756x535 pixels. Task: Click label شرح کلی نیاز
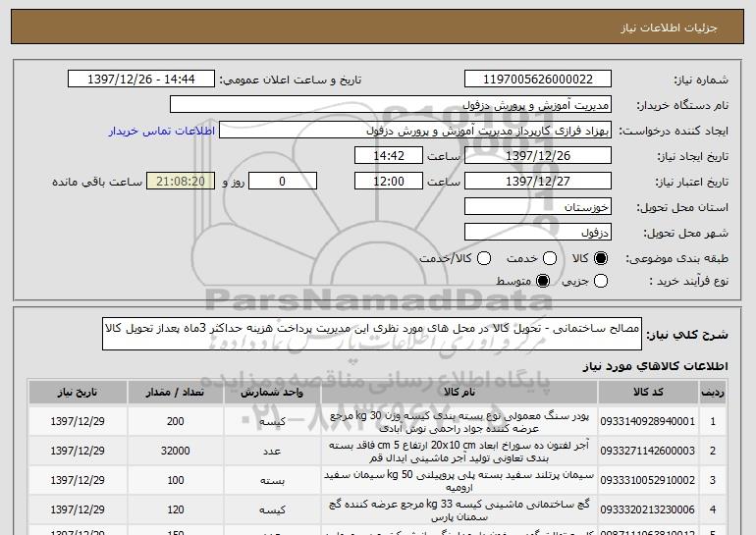687,334
